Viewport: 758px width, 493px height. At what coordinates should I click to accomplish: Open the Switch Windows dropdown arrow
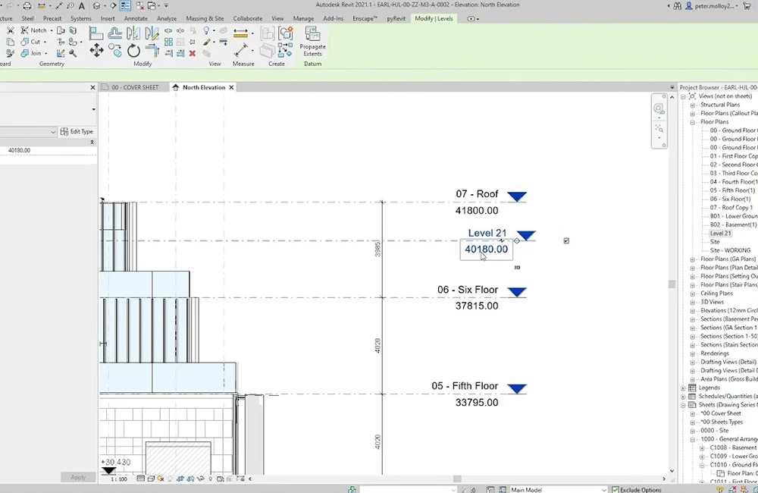159,6
